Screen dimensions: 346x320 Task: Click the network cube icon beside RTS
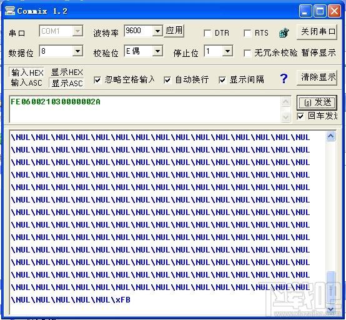click(284, 33)
